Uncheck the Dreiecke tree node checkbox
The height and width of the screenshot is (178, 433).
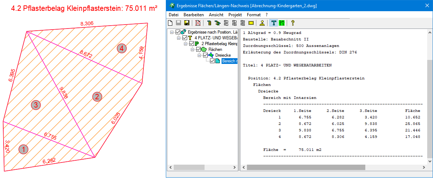(x=206, y=55)
